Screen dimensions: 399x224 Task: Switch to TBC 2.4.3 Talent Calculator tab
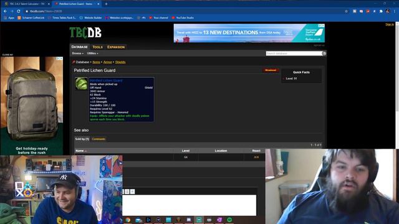pyautogui.click(x=27, y=4)
